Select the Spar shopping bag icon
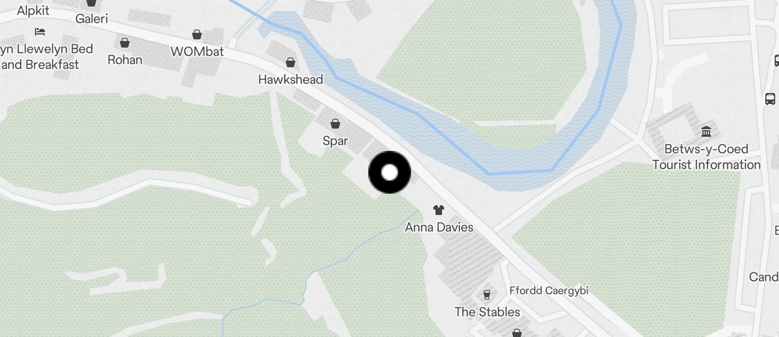The height and width of the screenshot is (337, 779). click(335, 124)
